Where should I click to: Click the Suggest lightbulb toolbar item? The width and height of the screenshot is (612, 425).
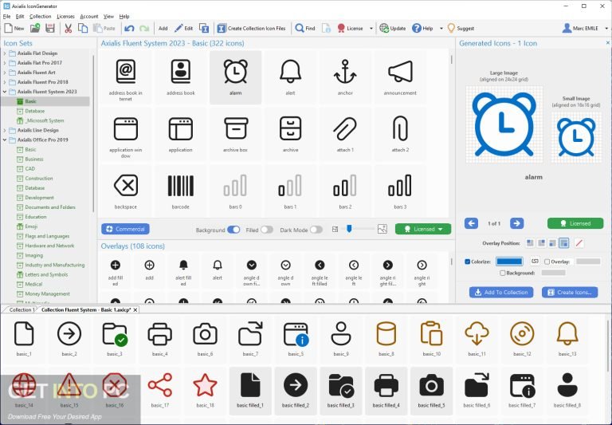(x=461, y=28)
